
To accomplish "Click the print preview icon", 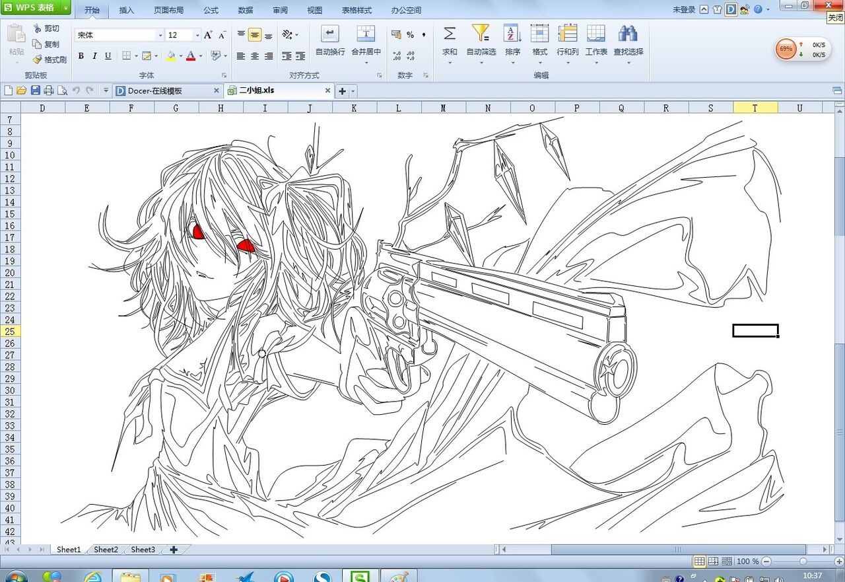I will (x=62, y=91).
